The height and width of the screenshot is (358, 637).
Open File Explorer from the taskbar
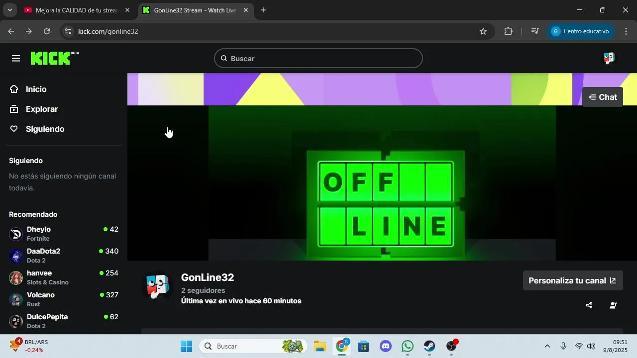click(x=319, y=346)
